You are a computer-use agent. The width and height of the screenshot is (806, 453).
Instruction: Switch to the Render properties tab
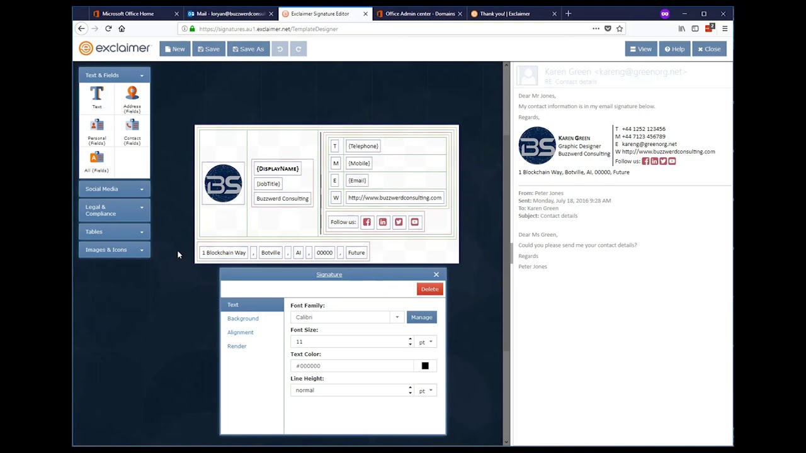(x=237, y=346)
